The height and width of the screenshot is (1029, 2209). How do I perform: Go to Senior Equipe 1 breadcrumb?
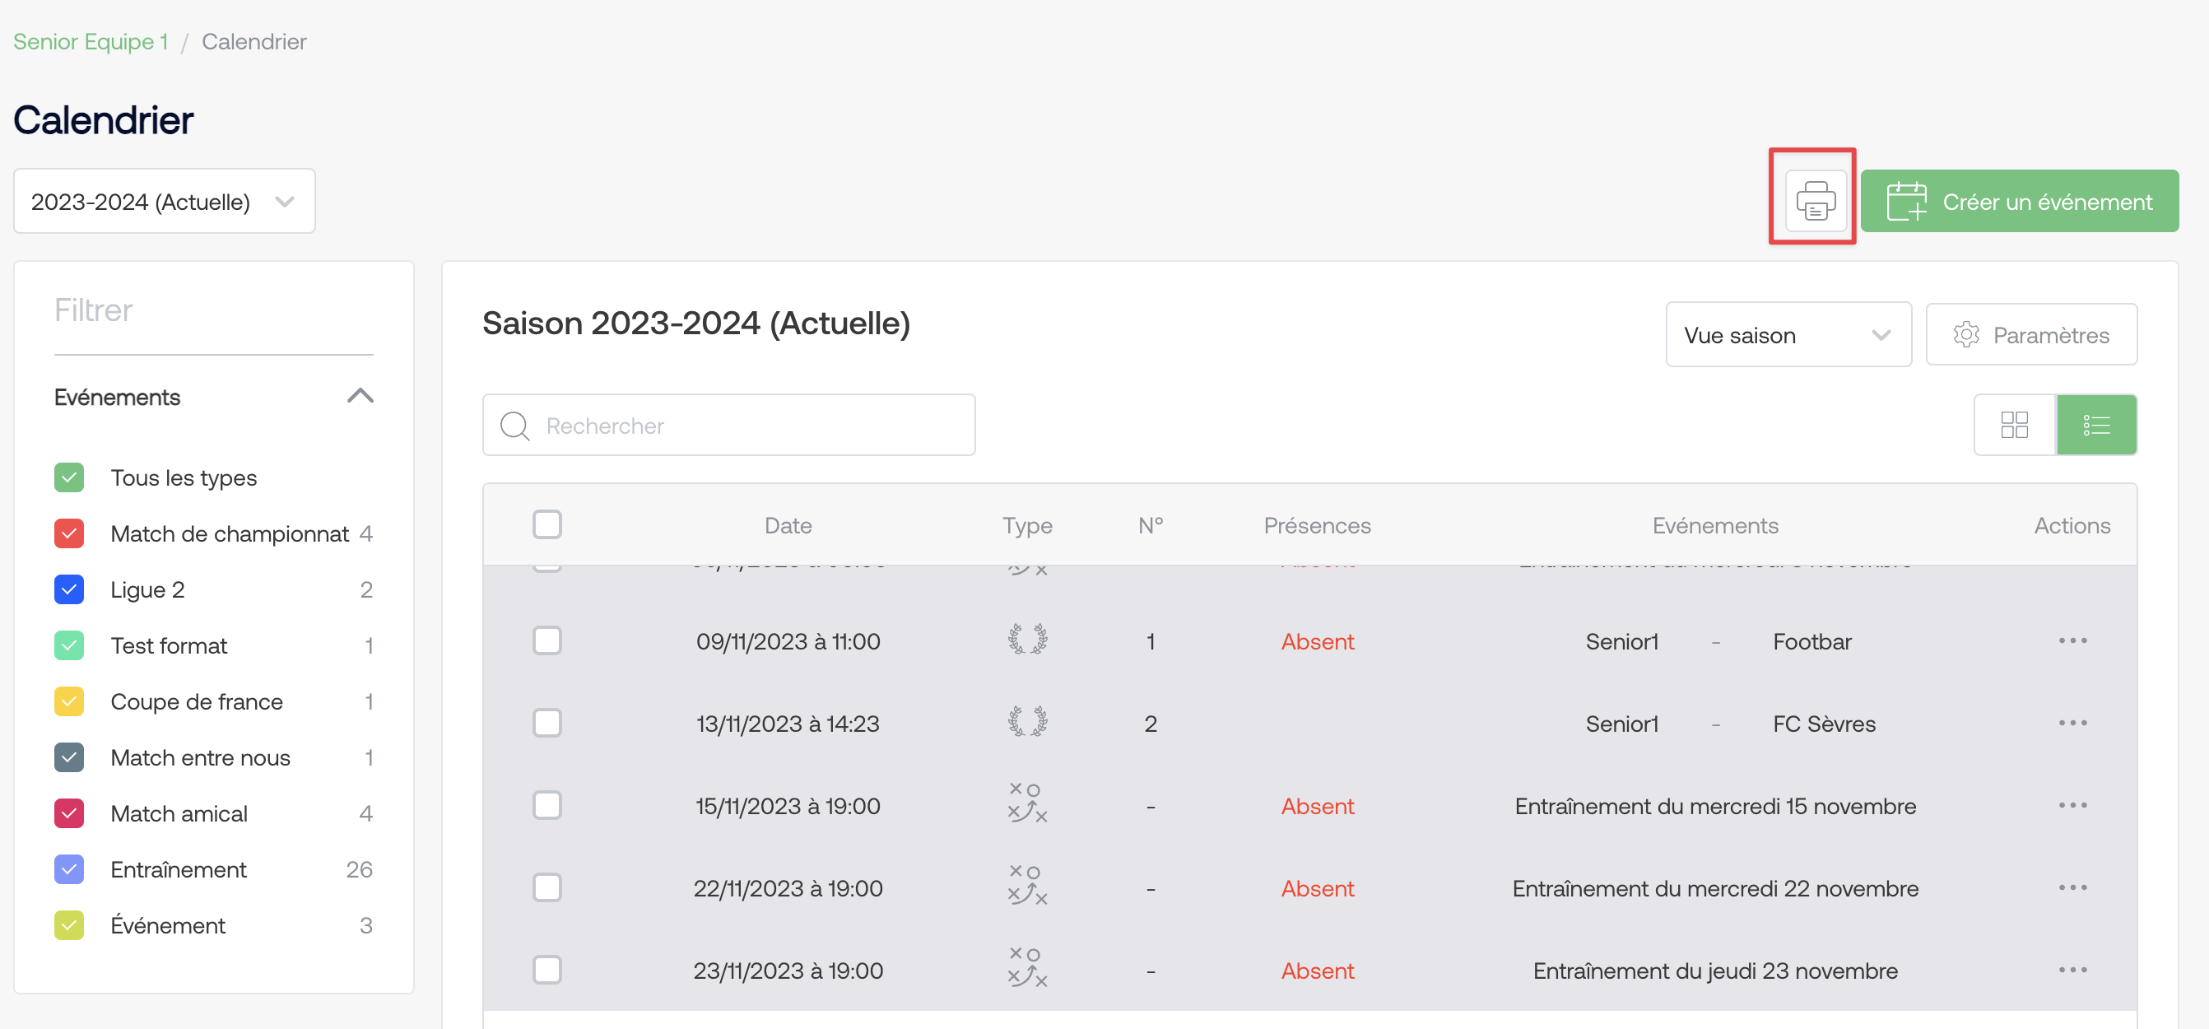coord(90,41)
